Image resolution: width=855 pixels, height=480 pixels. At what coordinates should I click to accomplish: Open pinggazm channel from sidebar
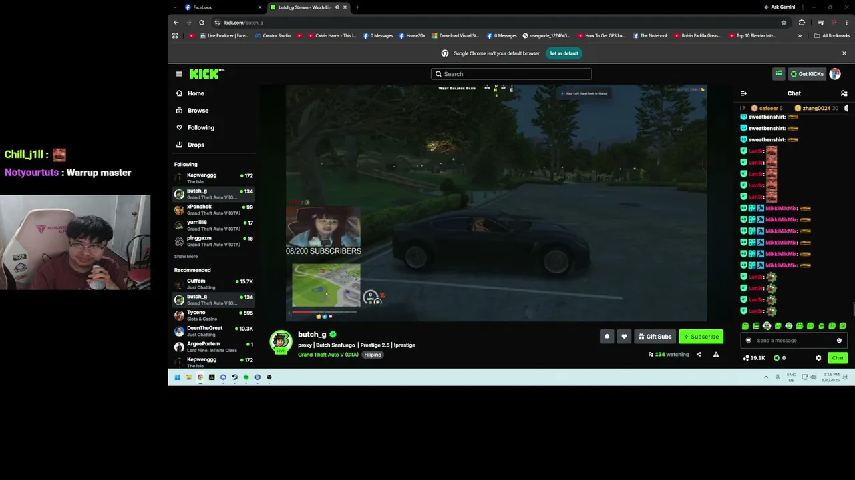pyautogui.click(x=214, y=241)
